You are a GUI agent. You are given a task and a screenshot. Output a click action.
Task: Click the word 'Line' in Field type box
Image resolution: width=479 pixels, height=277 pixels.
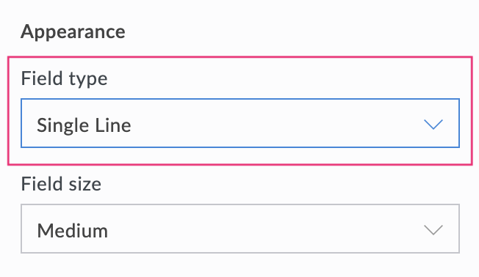coord(113,125)
